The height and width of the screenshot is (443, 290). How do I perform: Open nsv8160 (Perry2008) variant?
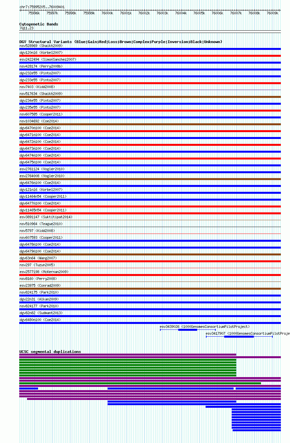point(38,279)
